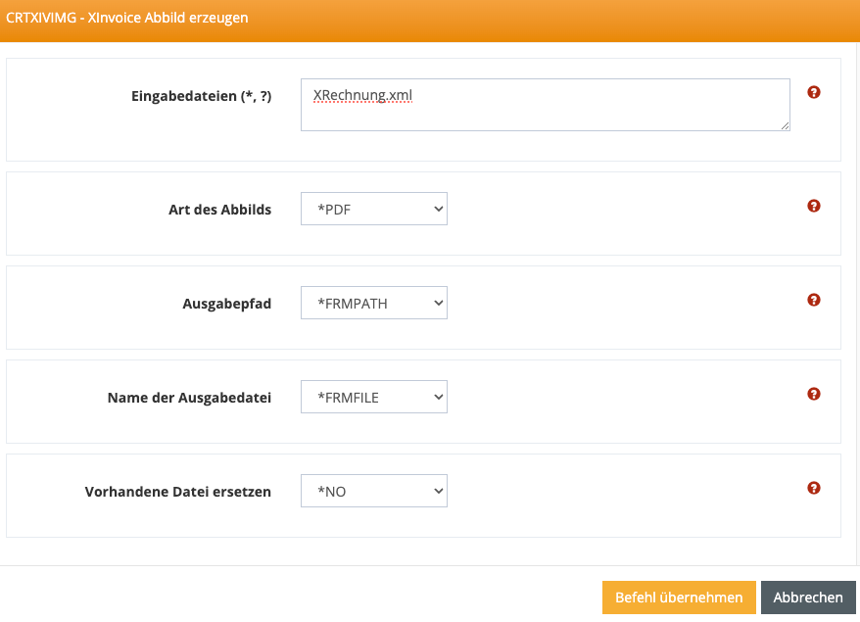Click the Vorhandene Datei ersetzen label

click(177, 492)
